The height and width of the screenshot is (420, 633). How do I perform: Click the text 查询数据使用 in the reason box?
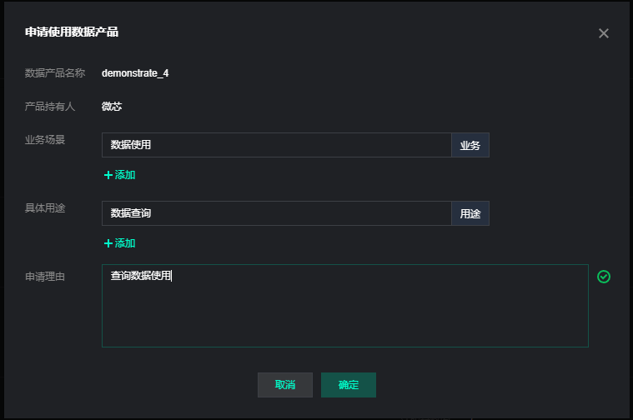point(140,276)
